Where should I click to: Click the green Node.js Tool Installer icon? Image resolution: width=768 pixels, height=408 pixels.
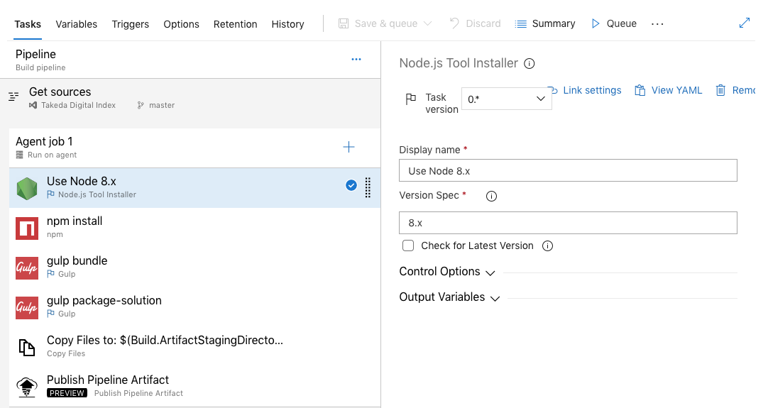click(27, 189)
